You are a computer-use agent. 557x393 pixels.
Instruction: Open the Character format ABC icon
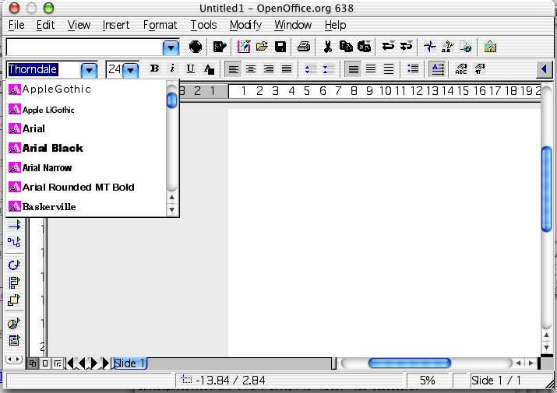(x=461, y=69)
